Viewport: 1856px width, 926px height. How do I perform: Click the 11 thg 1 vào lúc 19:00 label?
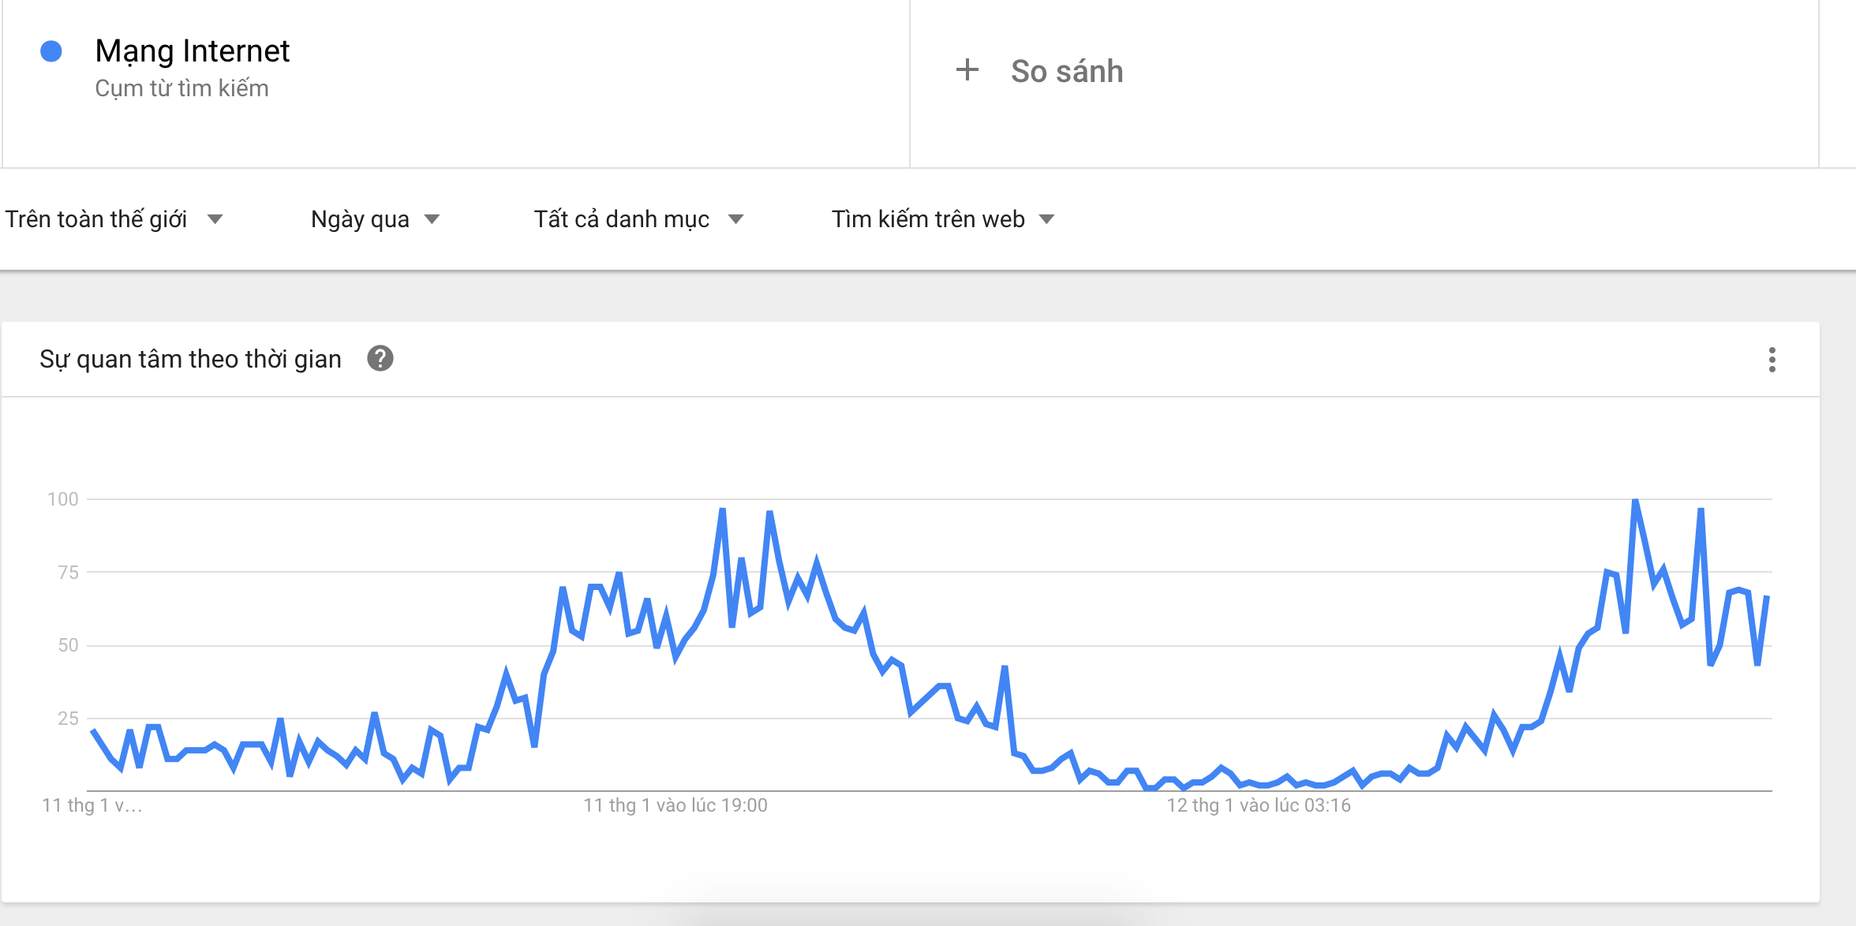(x=675, y=805)
